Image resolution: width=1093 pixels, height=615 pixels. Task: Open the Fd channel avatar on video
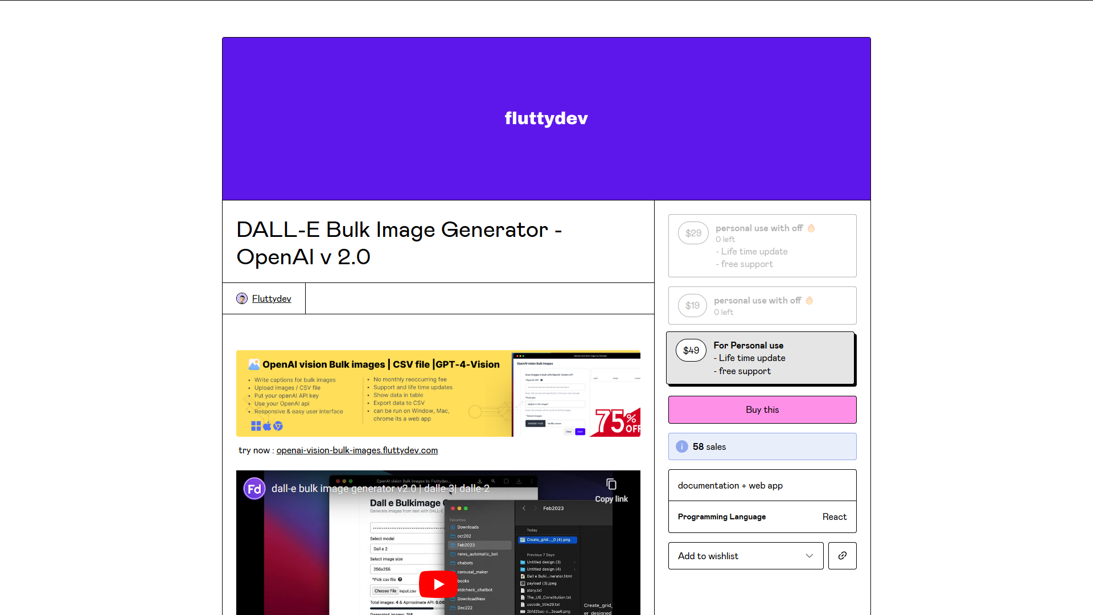(x=254, y=489)
